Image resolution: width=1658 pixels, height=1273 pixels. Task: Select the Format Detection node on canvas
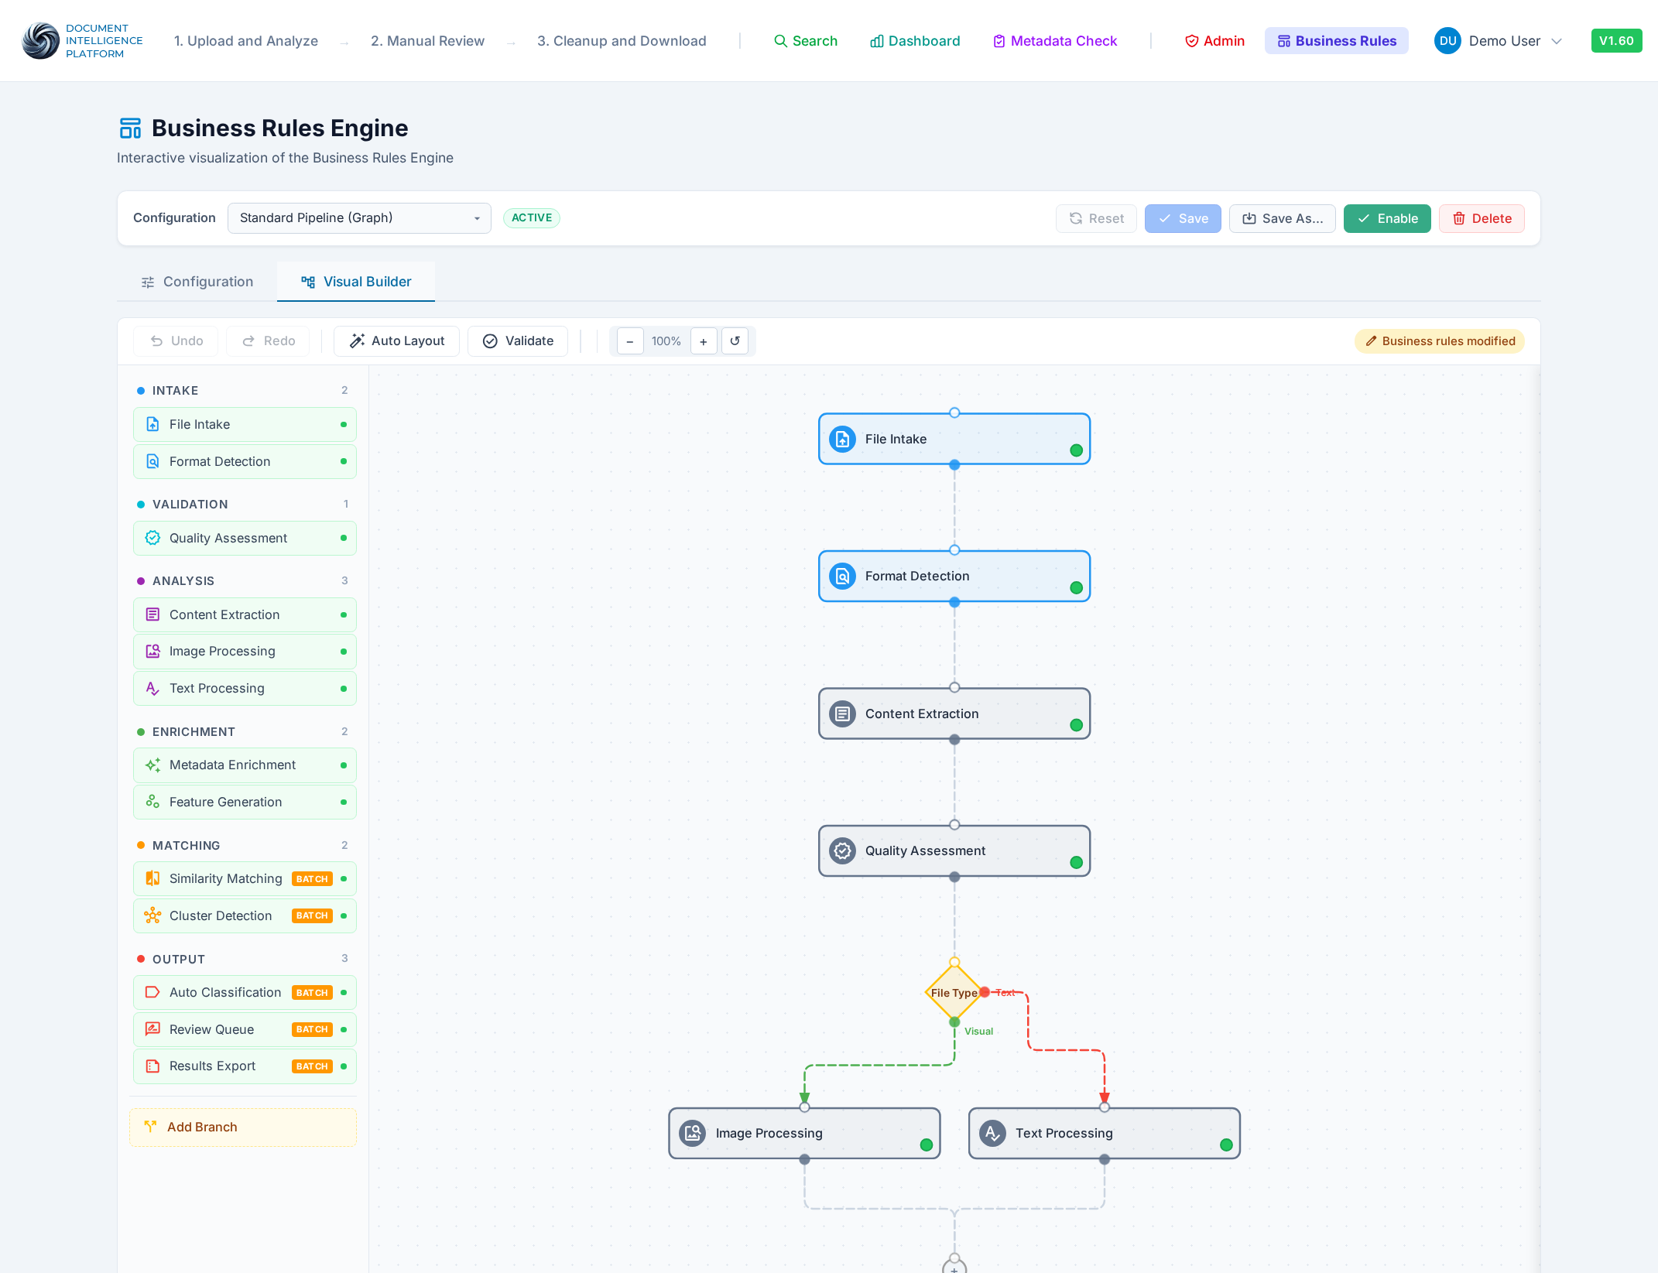pyautogui.click(x=954, y=577)
